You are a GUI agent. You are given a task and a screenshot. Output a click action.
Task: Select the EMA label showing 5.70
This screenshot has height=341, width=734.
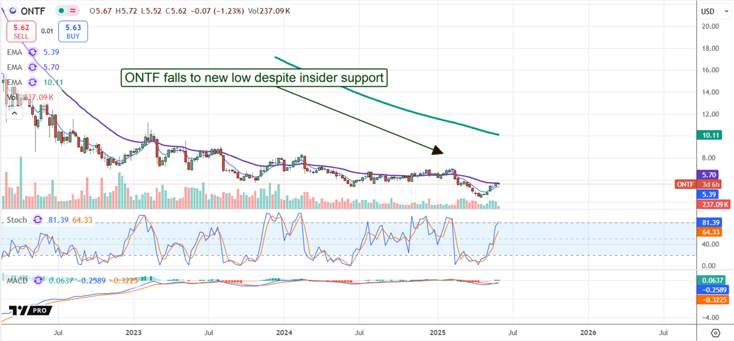[15, 67]
